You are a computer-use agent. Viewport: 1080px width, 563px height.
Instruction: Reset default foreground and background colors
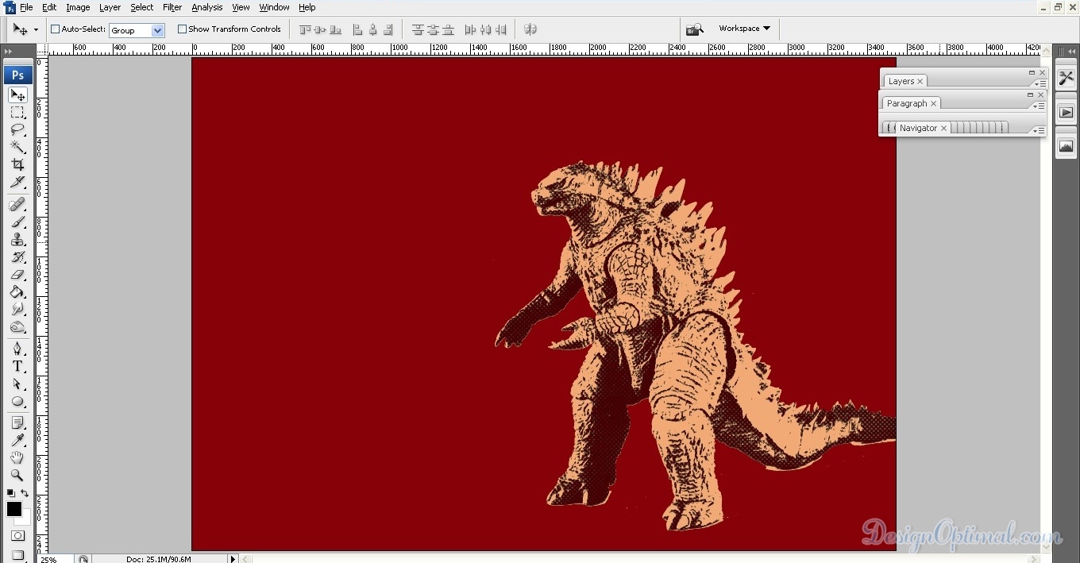[x=10, y=493]
